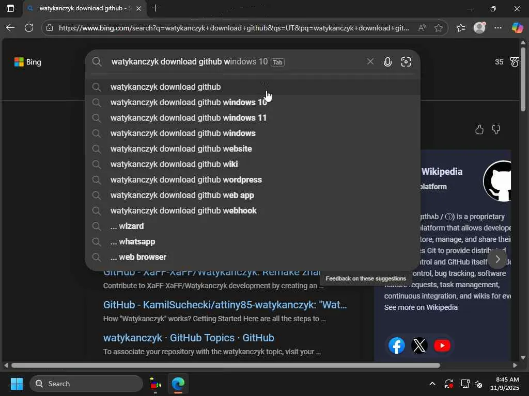Open Edge Settings and more menu
The height and width of the screenshot is (396, 529).
[498, 28]
